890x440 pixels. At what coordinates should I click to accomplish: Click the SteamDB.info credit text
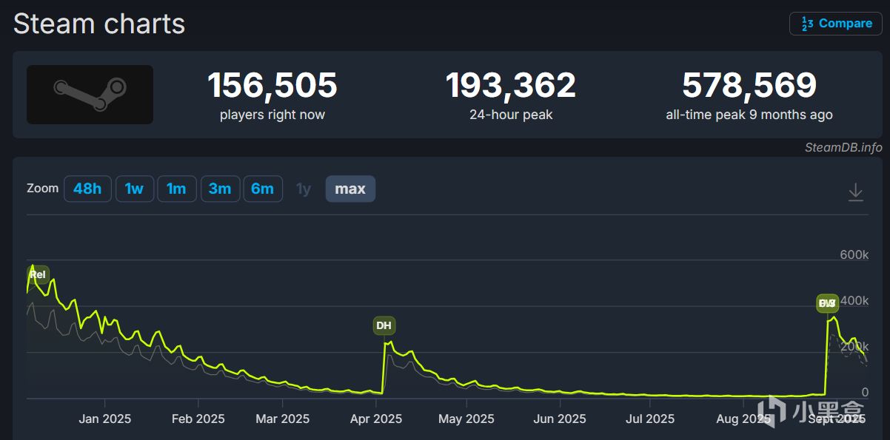click(x=843, y=147)
